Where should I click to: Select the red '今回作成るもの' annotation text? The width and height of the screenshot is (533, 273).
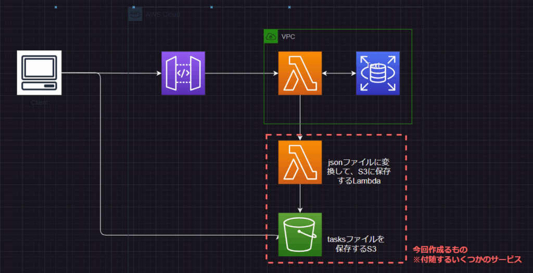click(440, 250)
